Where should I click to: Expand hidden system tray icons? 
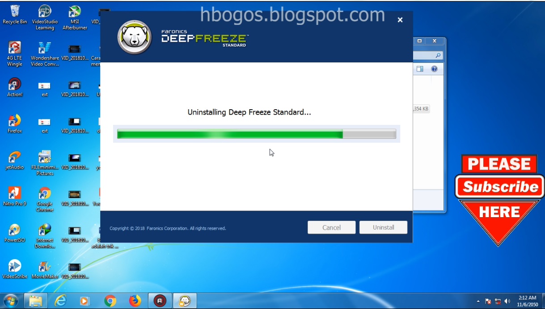[477, 301]
